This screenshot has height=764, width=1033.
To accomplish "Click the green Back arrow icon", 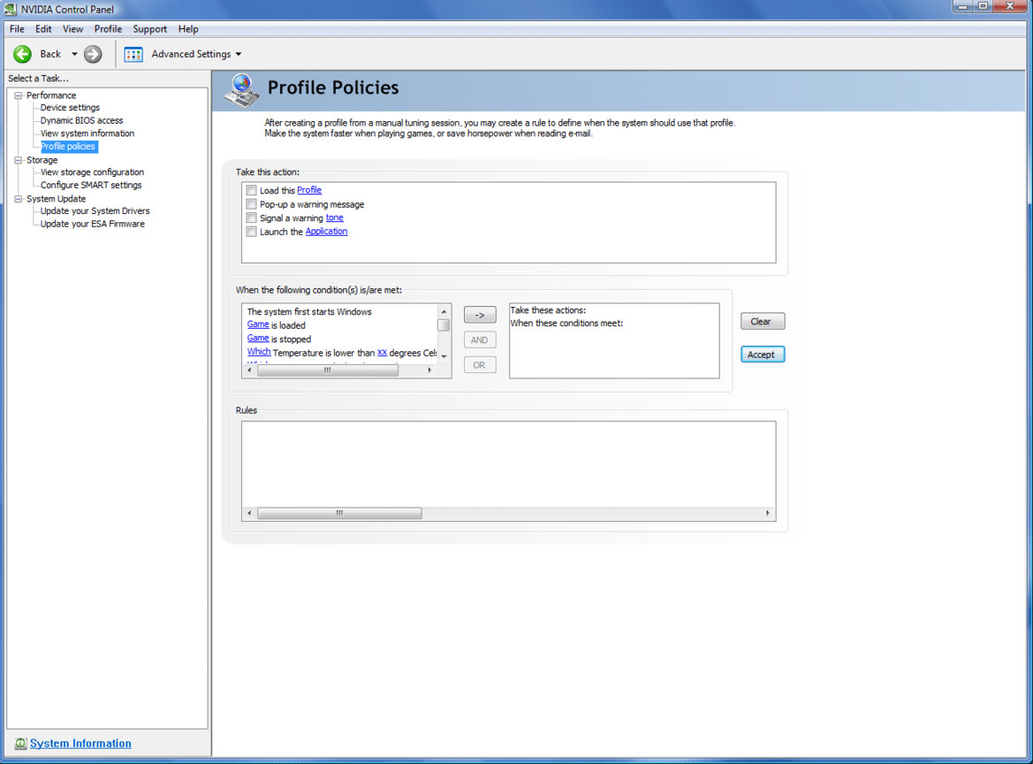I will click(22, 54).
